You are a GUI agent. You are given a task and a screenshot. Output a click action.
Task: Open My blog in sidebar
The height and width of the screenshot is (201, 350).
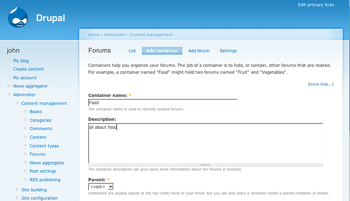[x=21, y=61]
